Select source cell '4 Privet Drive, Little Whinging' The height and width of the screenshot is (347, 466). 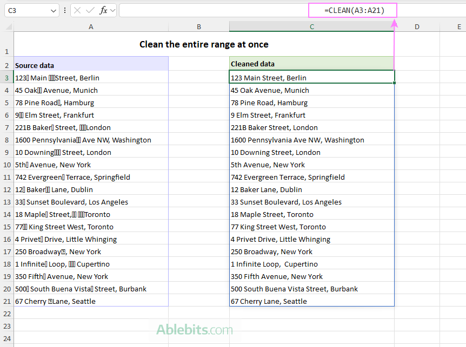point(91,239)
